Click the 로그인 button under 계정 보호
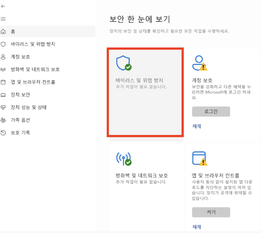The image size is (261, 233). pyautogui.click(x=211, y=112)
